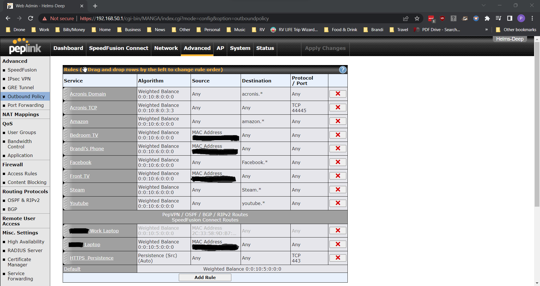This screenshot has width=540, height=286.
Task: Bookmark this page with the star icon
Action: 417,19
